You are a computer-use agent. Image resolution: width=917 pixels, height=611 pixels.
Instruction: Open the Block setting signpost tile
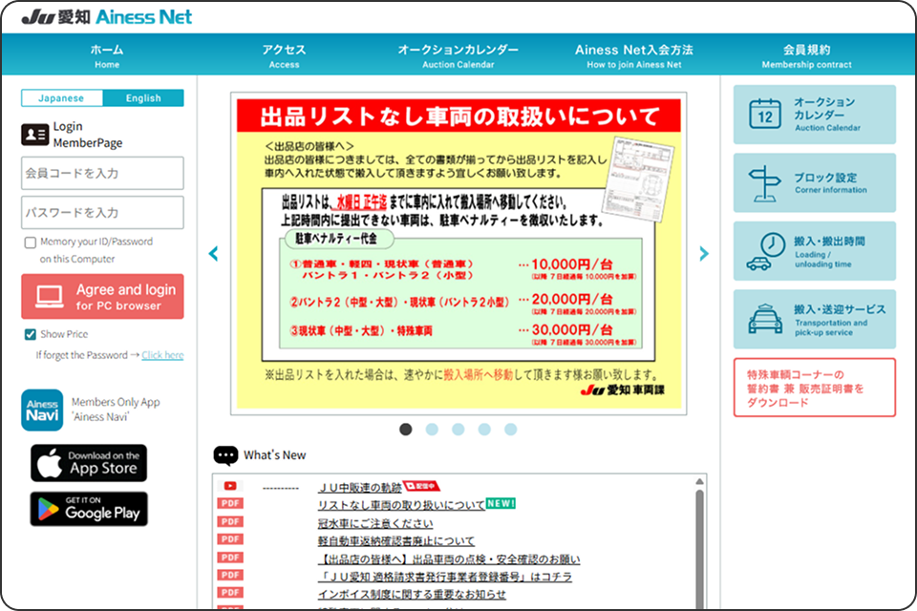[814, 182]
